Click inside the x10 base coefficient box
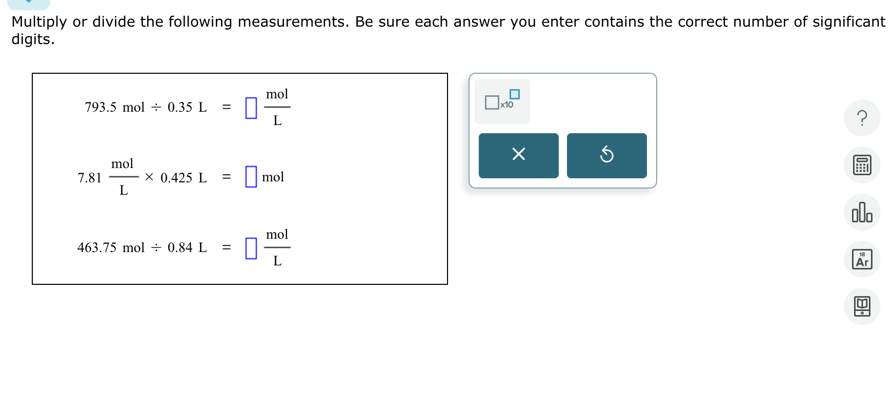The width and height of the screenshot is (893, 416). pos(492,102)
